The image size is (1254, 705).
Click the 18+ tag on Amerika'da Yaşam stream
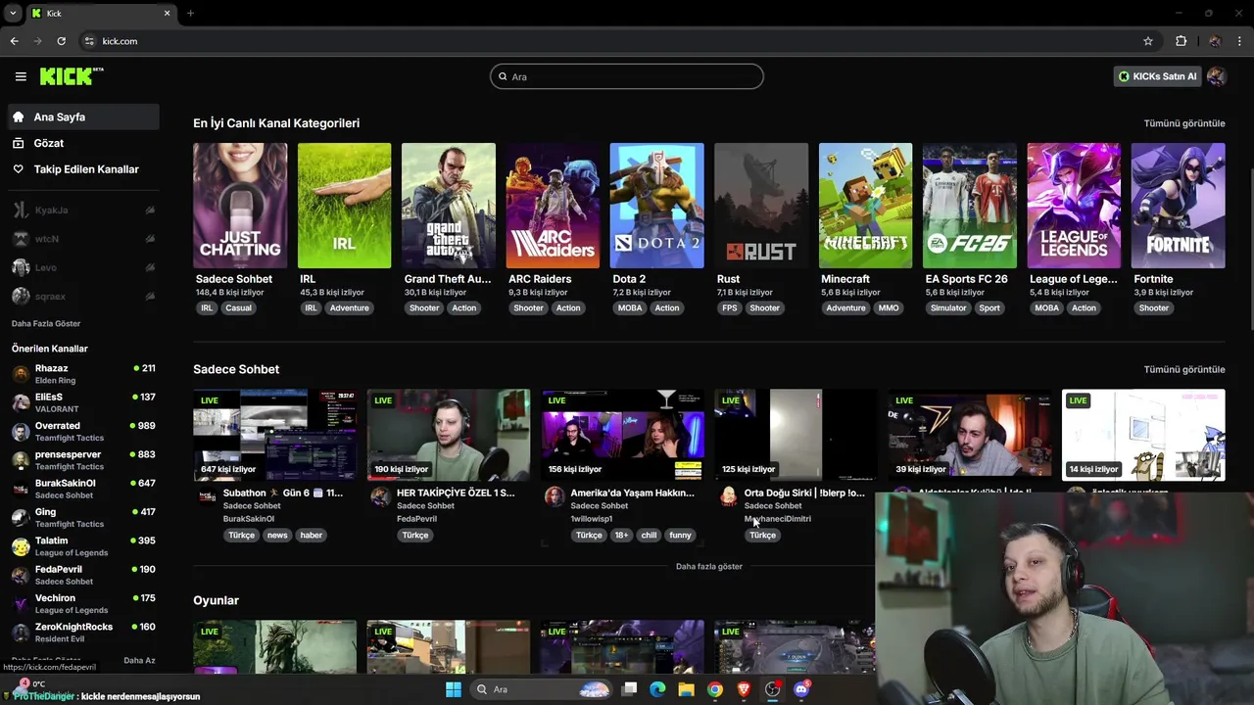(x=621, y=535)
